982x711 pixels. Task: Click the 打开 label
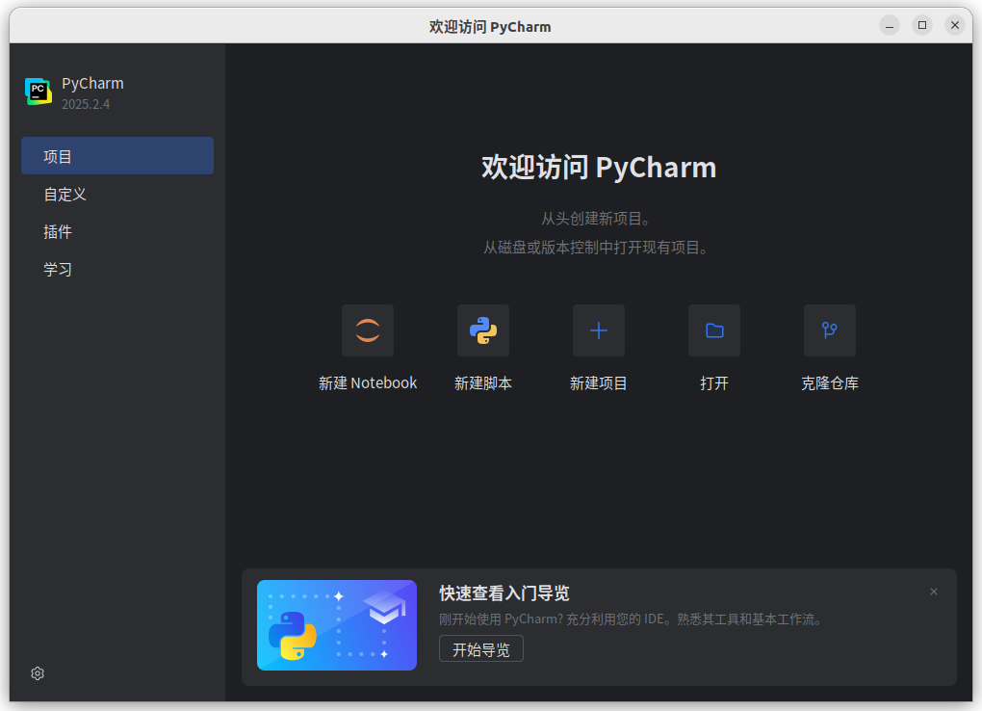pyautogui.click(x=714, y=383)
